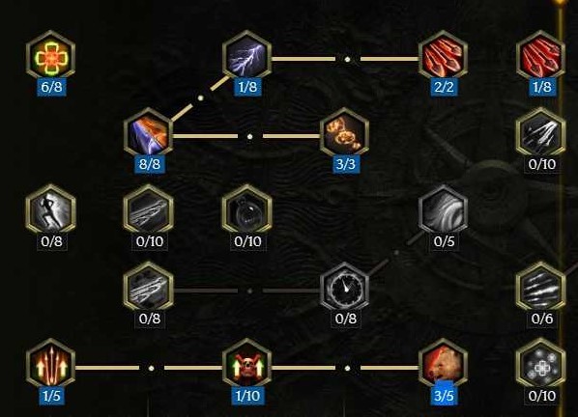
Task: Select the grey cross sparkle node 0/10
Action: (540, 367)
